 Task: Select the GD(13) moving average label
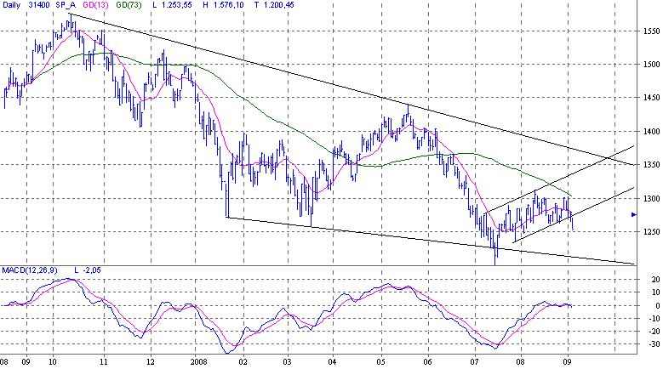pyautogui.click(x=94, y=5)
